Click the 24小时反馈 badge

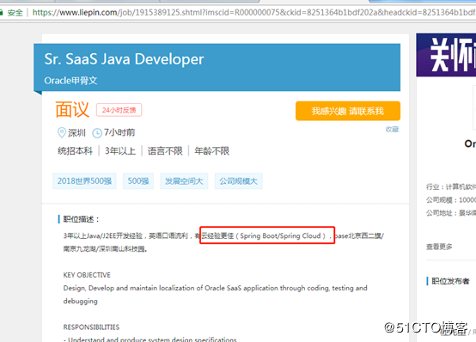[x=119, y=110]
